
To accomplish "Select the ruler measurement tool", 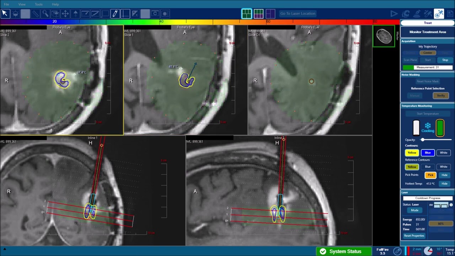I will coord(35,14).
